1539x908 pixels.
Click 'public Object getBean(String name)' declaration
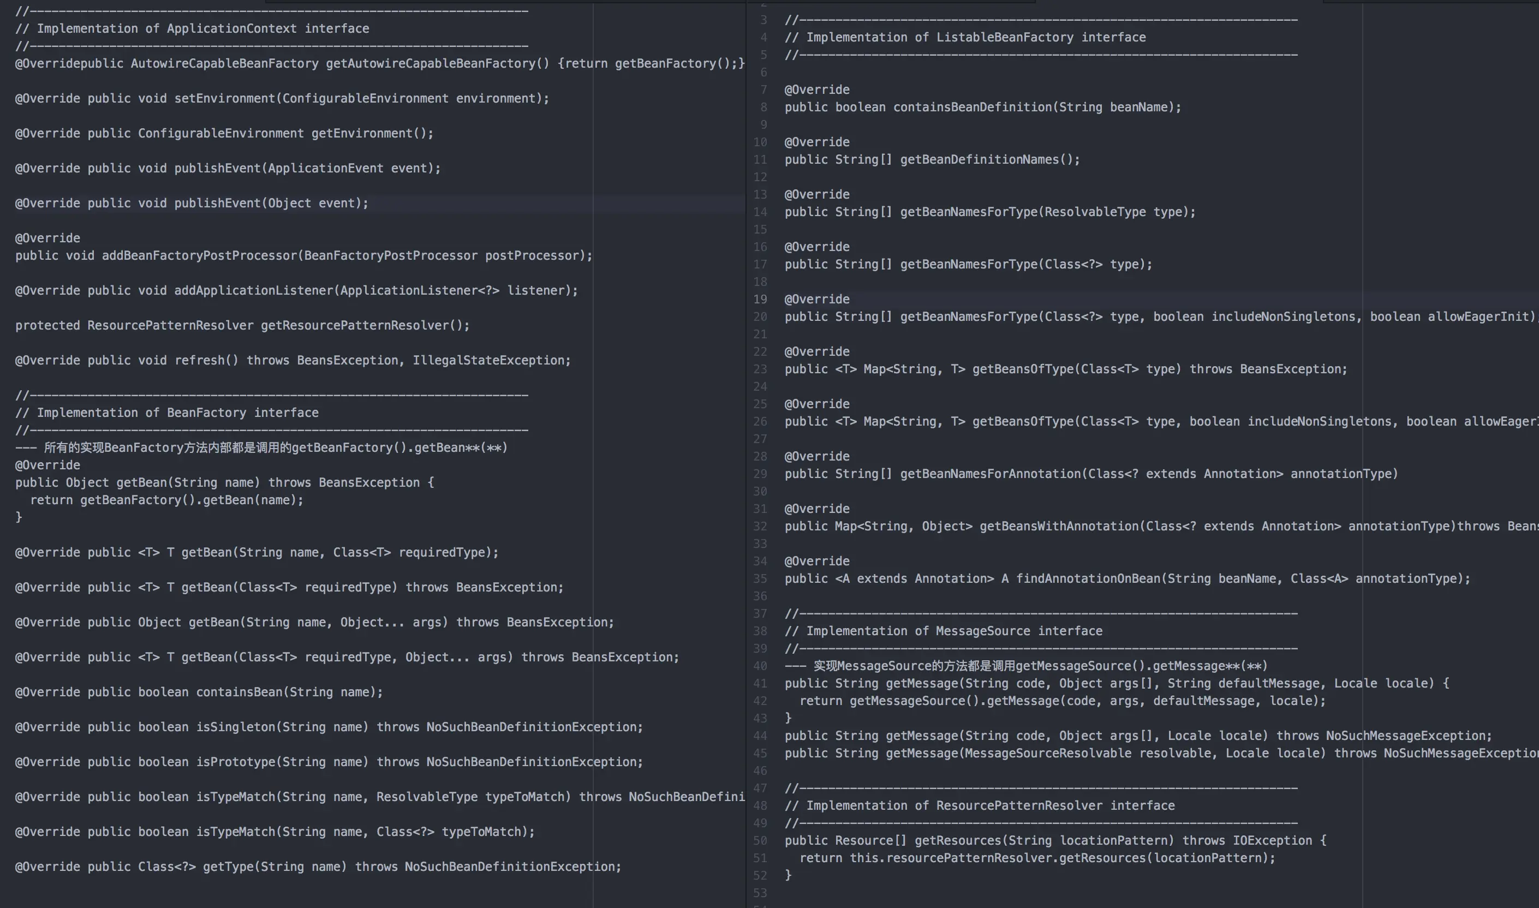225,482
